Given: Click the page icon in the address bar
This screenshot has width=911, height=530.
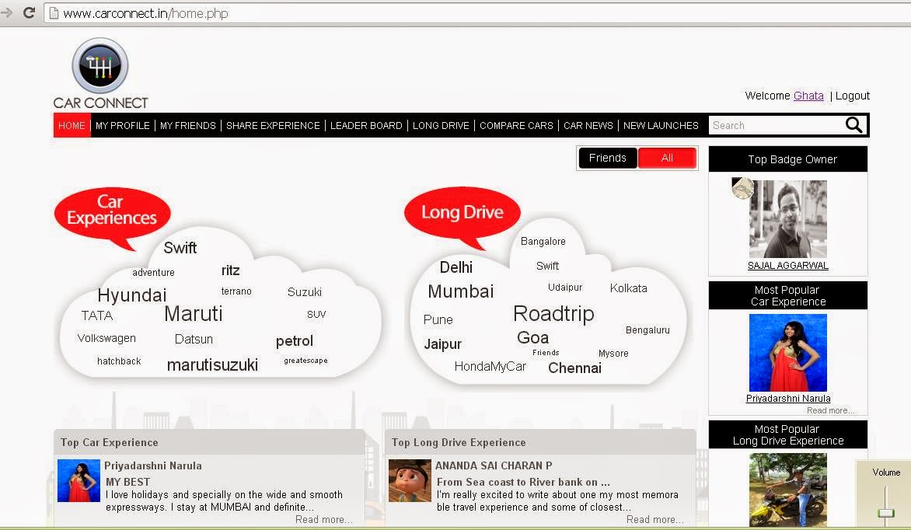Looking at the screenshot, I should pyautogui.click(x=54, y=12).
